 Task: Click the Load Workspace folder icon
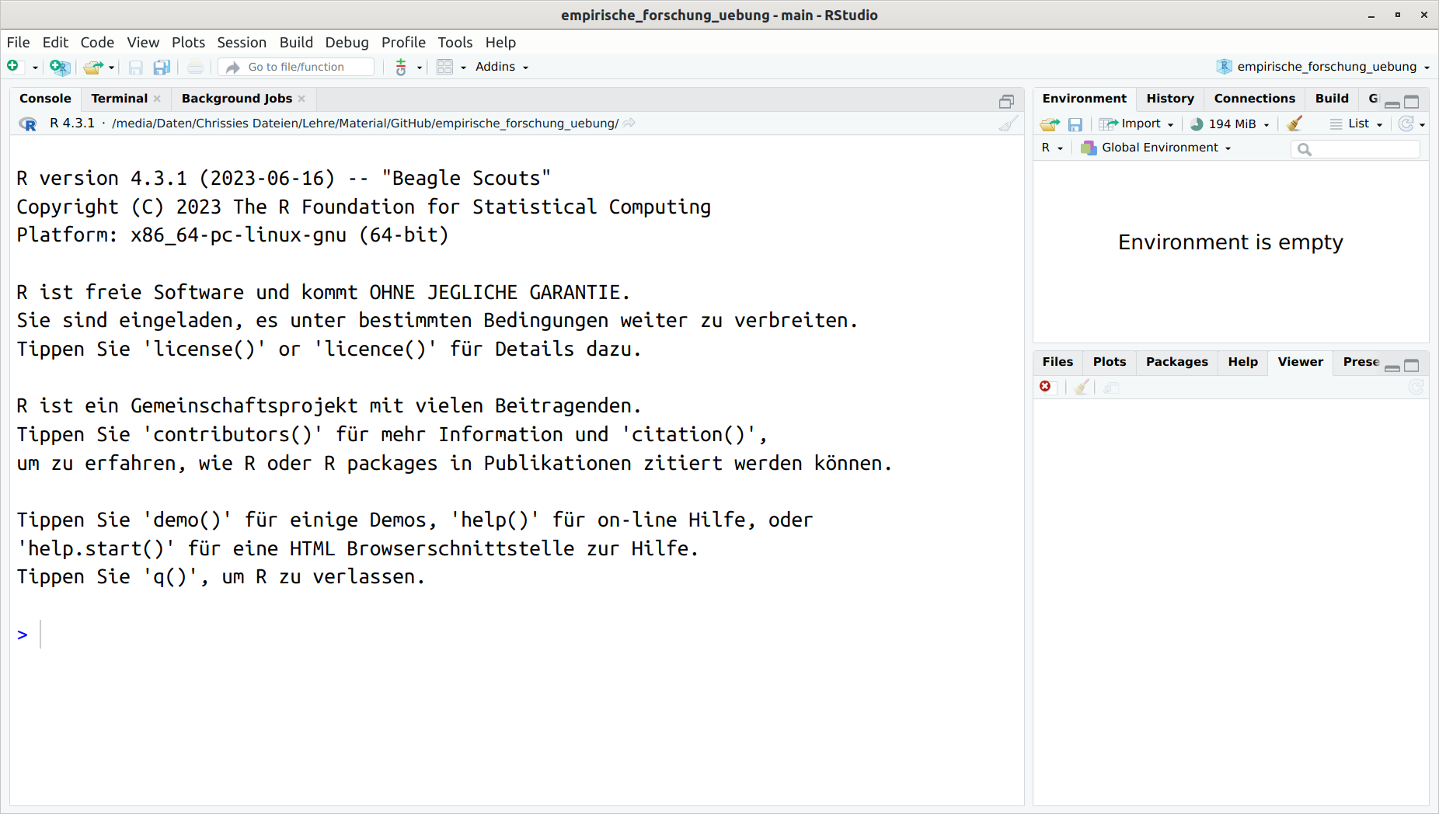(x=1050, y=124)
